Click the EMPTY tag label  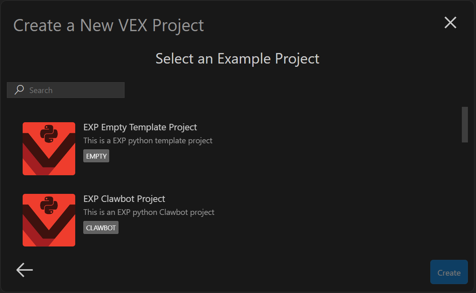tap(96, 156)
